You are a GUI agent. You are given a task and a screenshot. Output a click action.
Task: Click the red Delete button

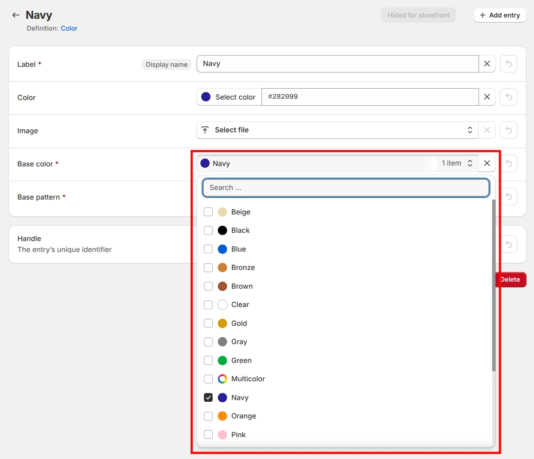tap(511, 280)
